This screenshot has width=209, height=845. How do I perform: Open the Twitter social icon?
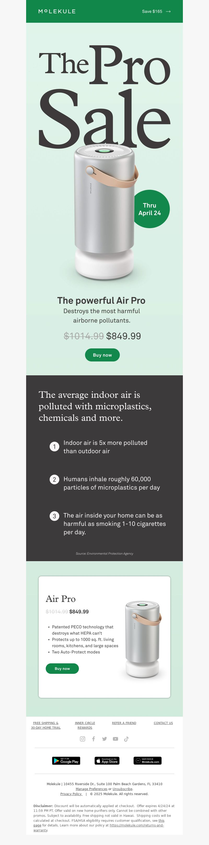104,739
